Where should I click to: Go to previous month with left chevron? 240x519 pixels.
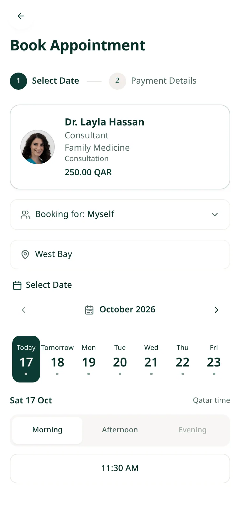point(23,310)
